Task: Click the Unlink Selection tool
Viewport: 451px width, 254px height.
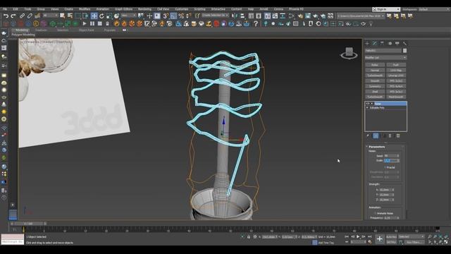Action: tap(30, 16)
